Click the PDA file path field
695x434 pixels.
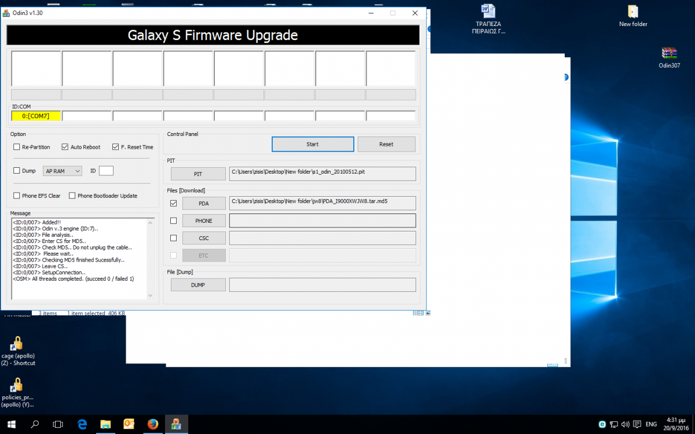pyautogui.click(x=323, y=203)
